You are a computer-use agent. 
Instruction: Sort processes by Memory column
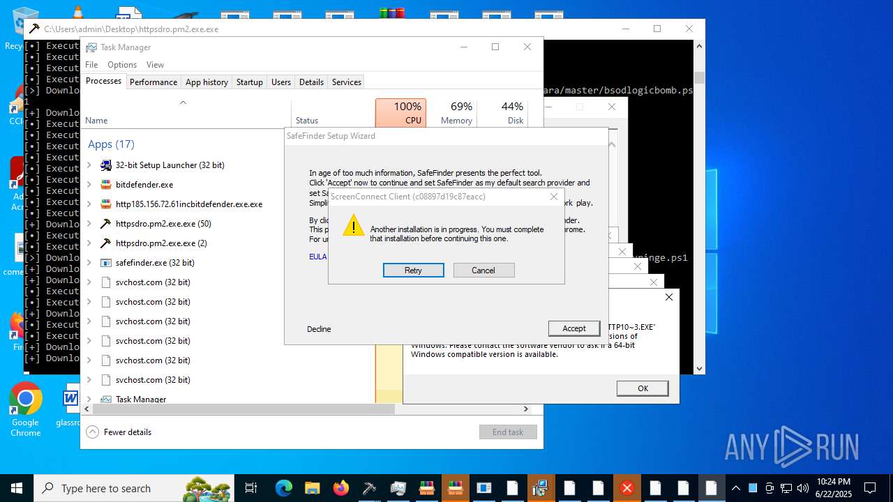(x=451, y=112)
